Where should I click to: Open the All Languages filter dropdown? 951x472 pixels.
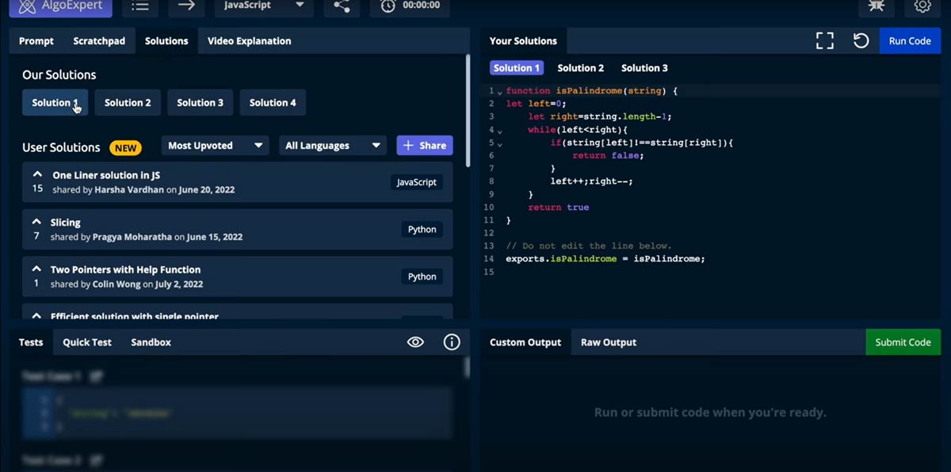332,146
